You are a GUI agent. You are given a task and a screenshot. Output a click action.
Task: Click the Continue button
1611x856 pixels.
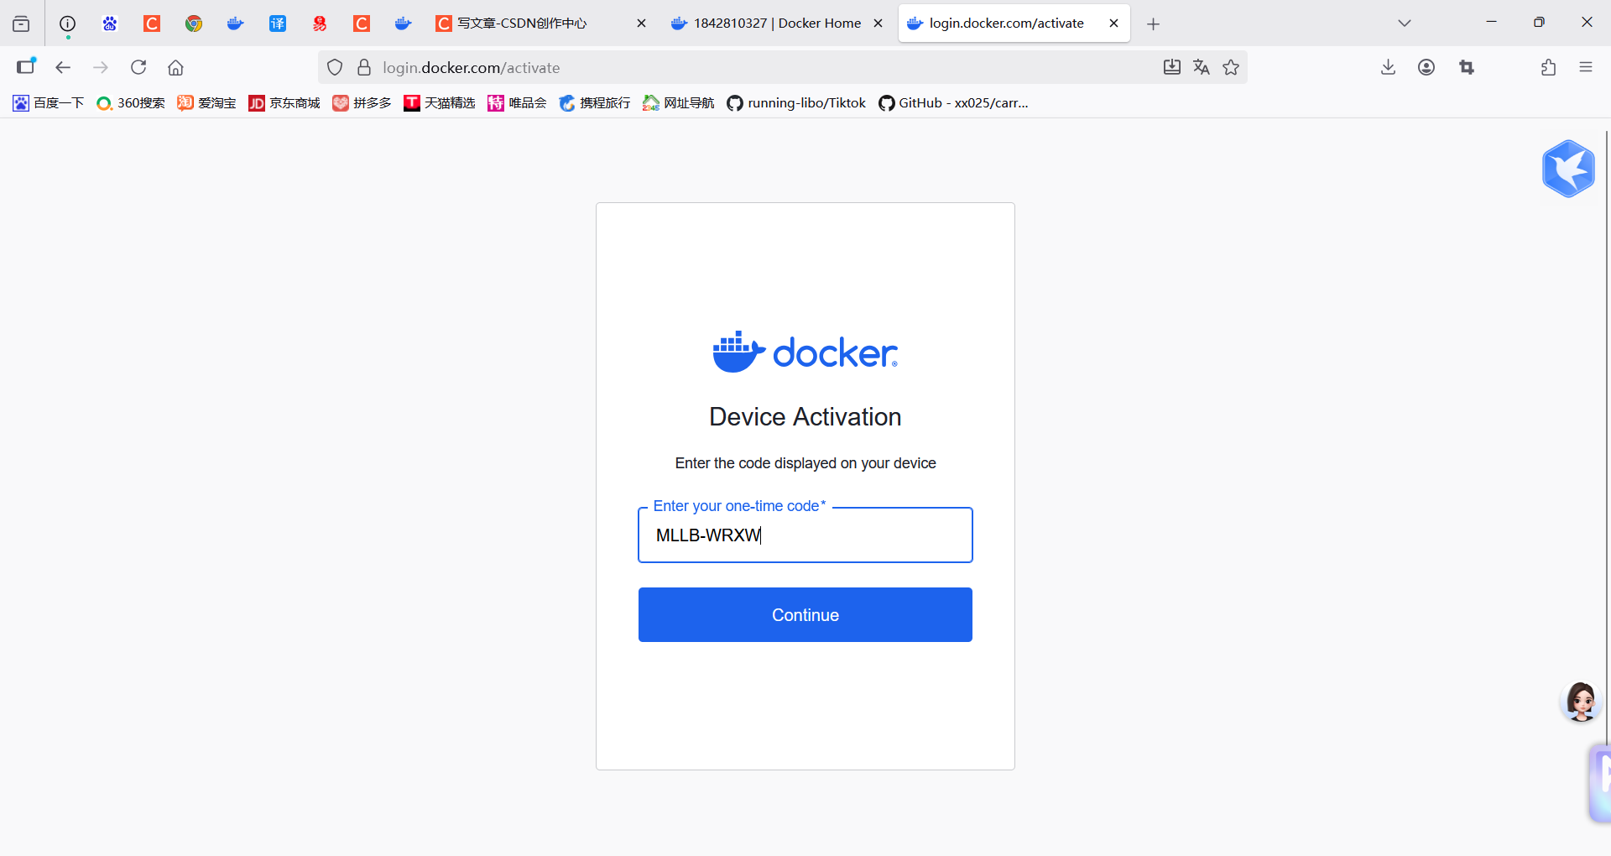point(805,614)
